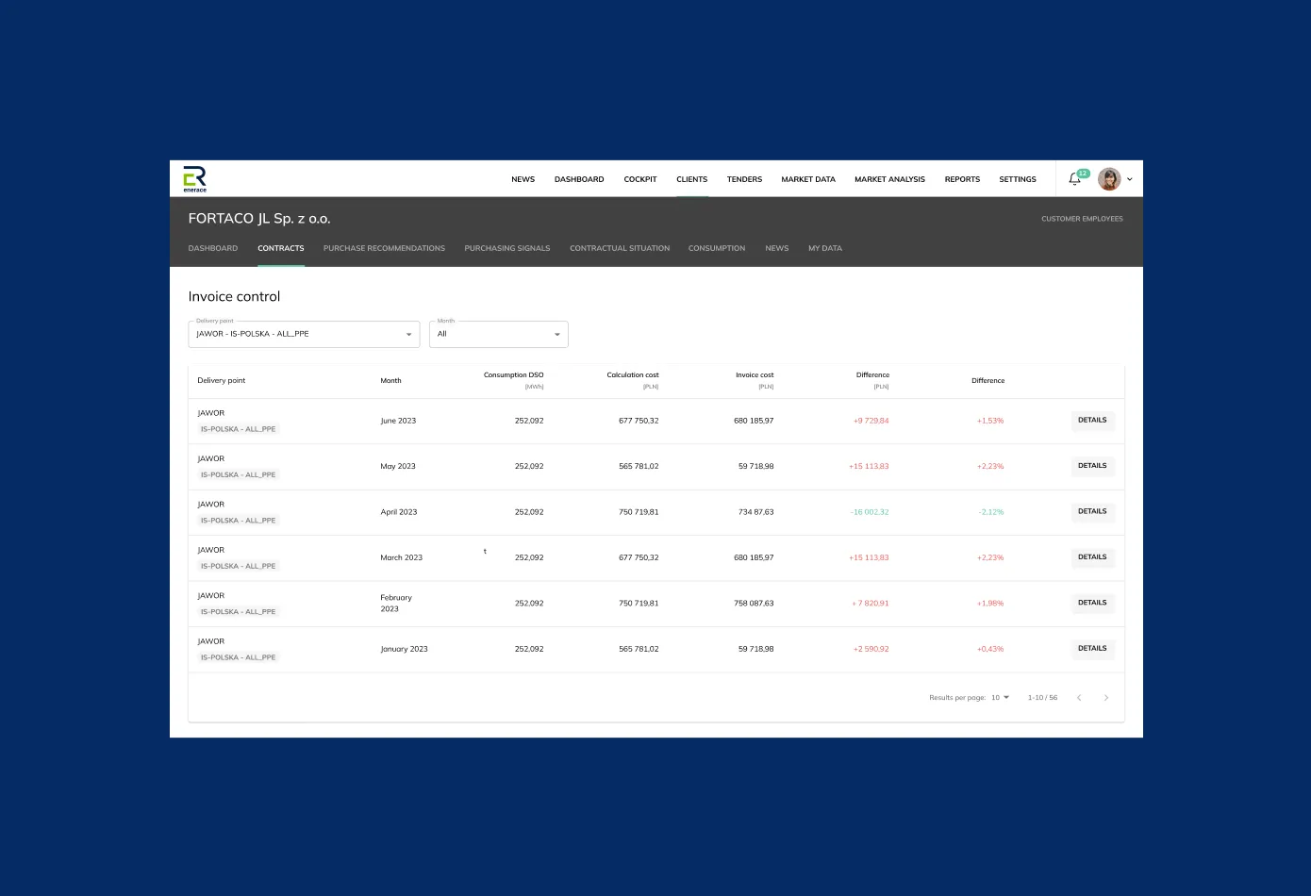Open the Market Data menu item
This screenshot has width=1311, height=896.
coord(808,179)
